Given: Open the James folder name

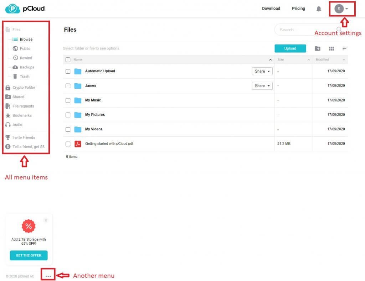Looking at the screenshot, I should 91,85.
